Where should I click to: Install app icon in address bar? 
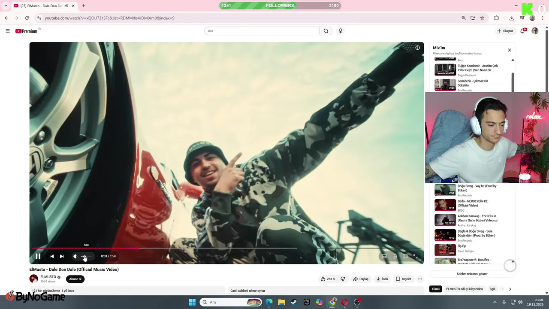tap(473, 18)
